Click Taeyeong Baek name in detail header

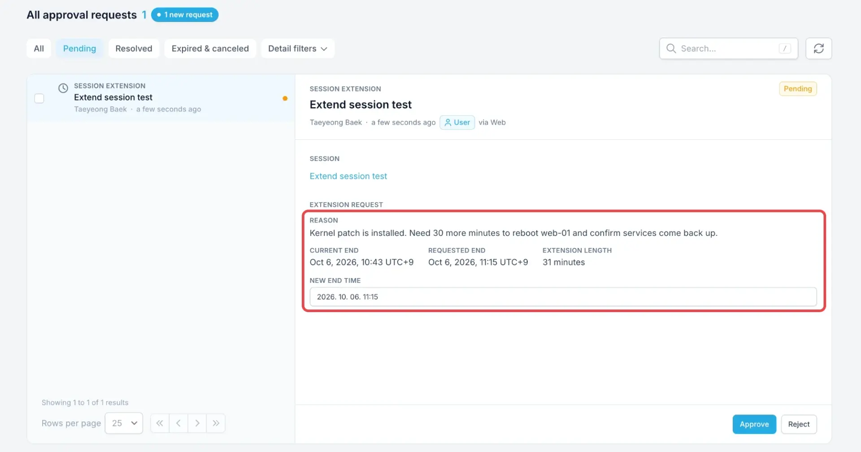[x=335, y=122]
